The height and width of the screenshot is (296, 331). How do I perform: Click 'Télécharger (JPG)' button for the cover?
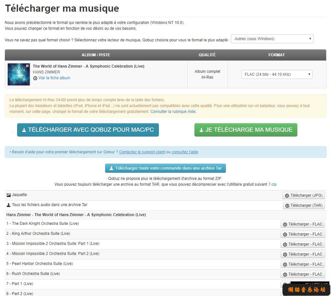(x=303, y=195)
